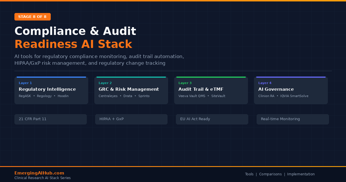Viewport: 346px width, 182px height.
Task: Select the Veeva Vault QMS link
Action: (192, 96)
